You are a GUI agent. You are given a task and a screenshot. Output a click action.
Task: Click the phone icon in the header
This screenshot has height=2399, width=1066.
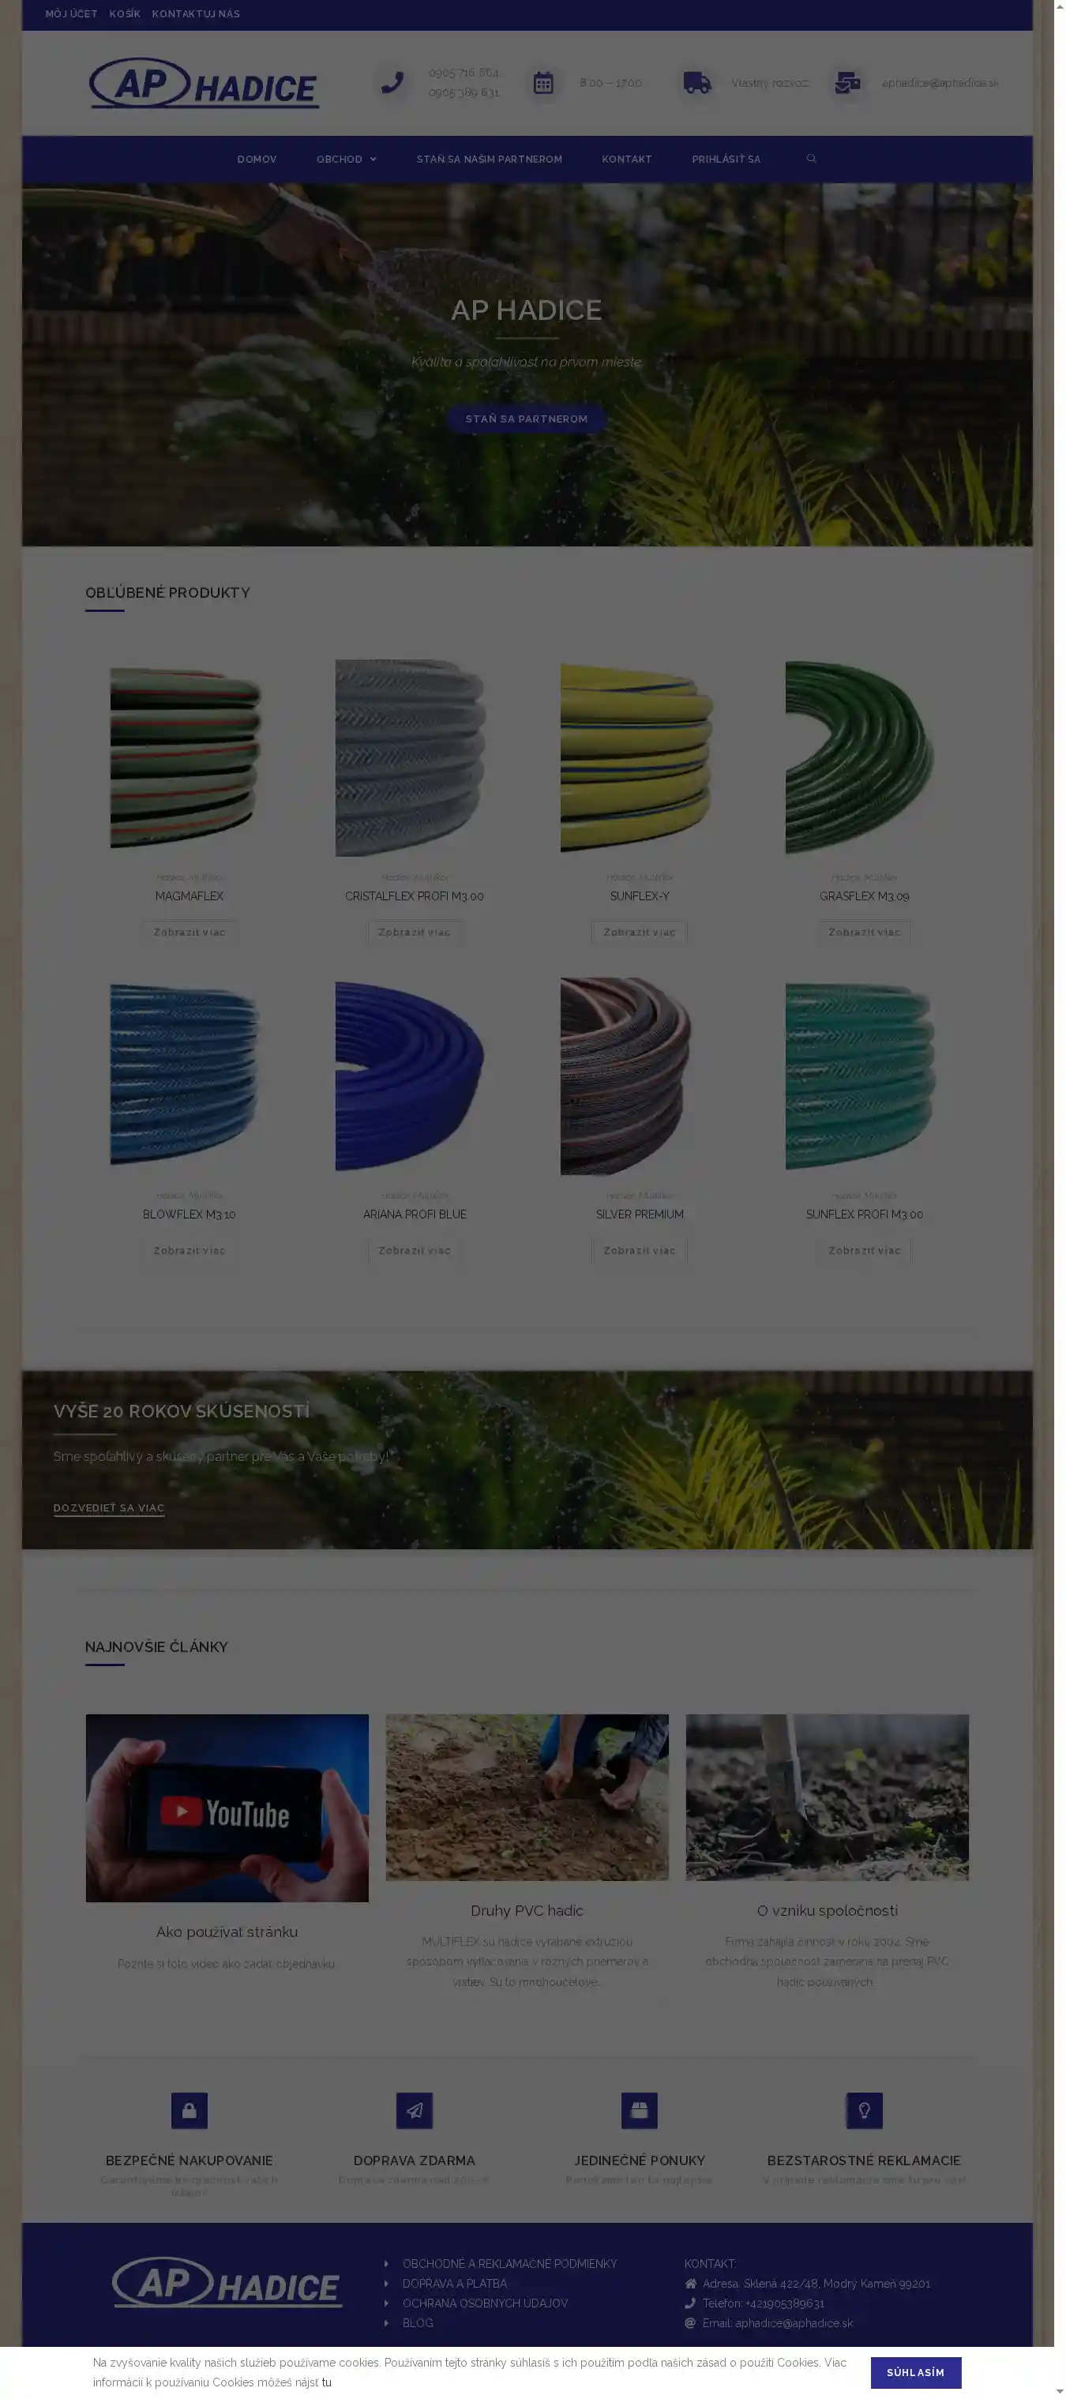click(x=392, y=83)
